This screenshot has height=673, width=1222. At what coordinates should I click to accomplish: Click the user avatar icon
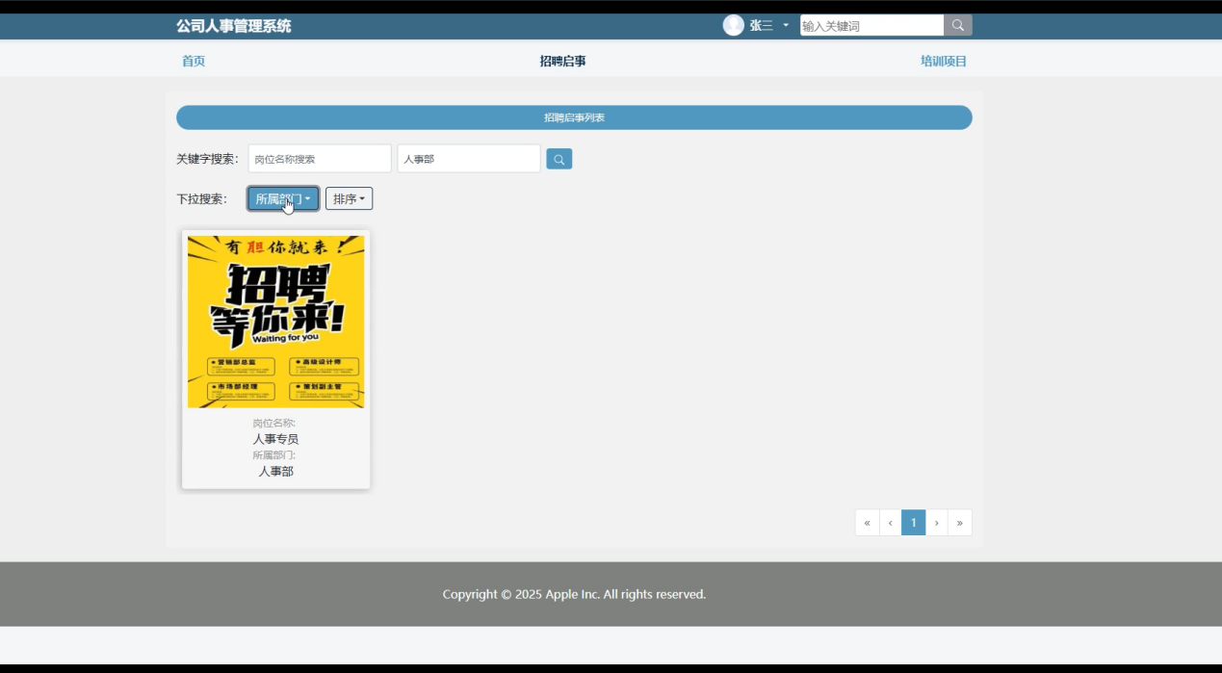click(733, 26)
